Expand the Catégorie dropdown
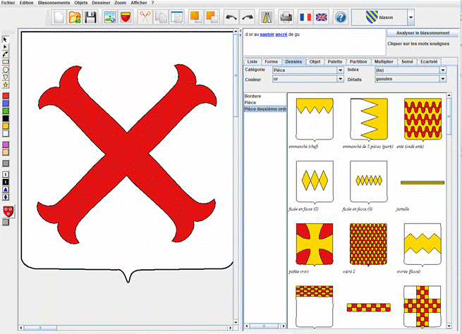Viewport: 462px width, 334px height. tap(340, 70)
